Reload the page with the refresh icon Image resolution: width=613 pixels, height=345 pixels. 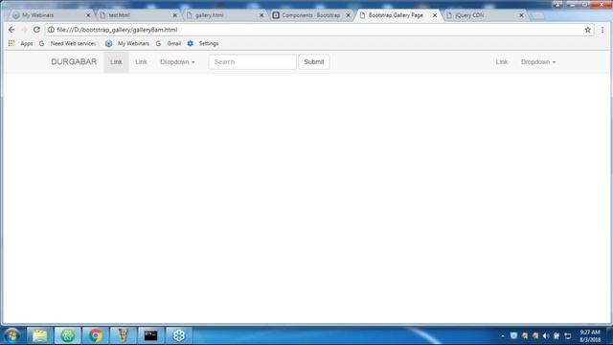36,30
